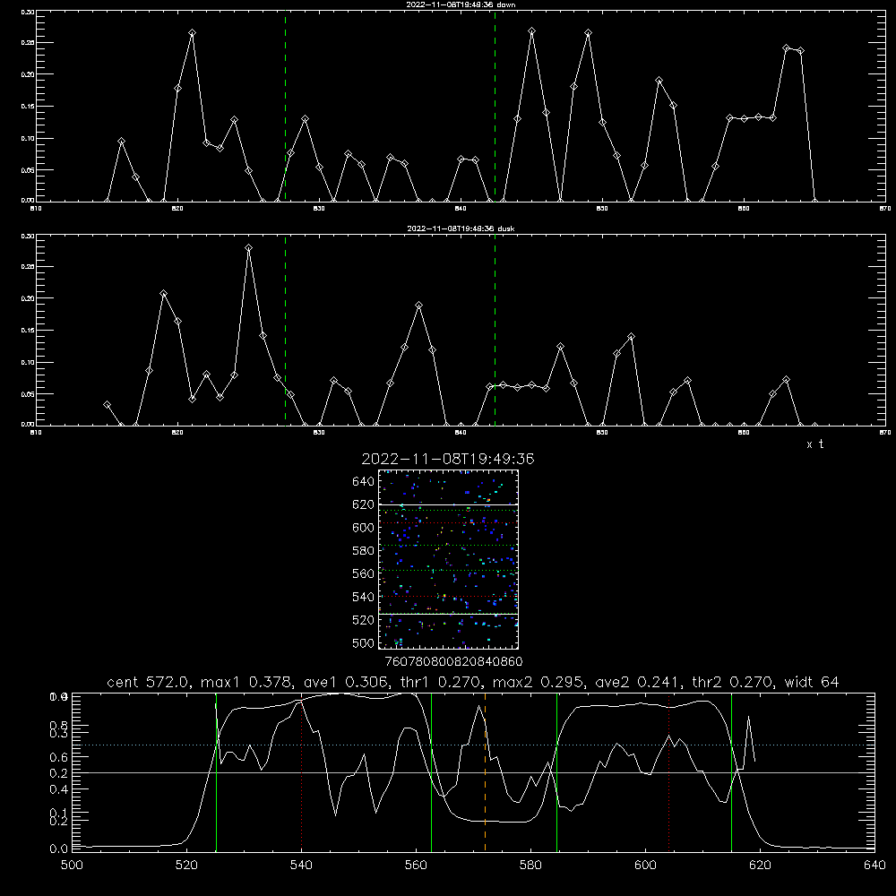Click the dawn plot's peak data point near 849
Screen dimensions: 896x896
pyautogui.click(x=588, y=33)
